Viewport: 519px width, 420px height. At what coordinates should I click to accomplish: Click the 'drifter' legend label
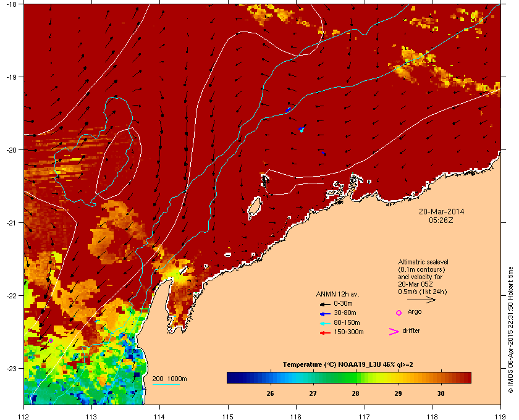pos(411,330)
